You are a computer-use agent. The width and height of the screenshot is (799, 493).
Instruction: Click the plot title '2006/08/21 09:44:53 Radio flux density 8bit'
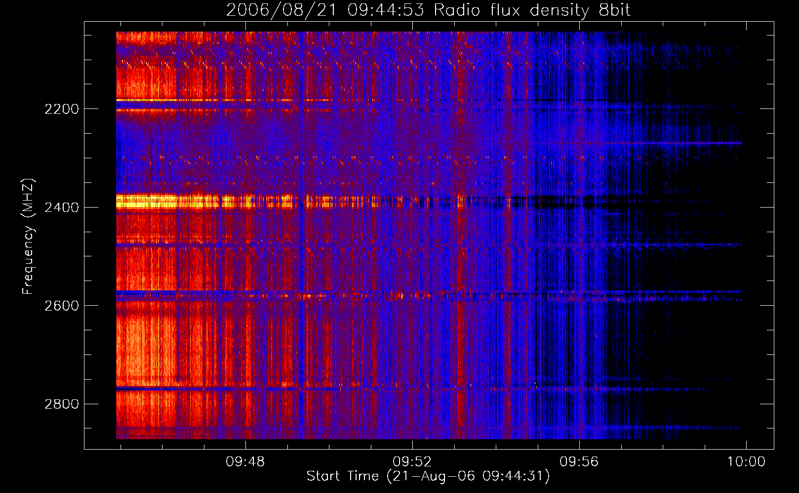[428, 10]
